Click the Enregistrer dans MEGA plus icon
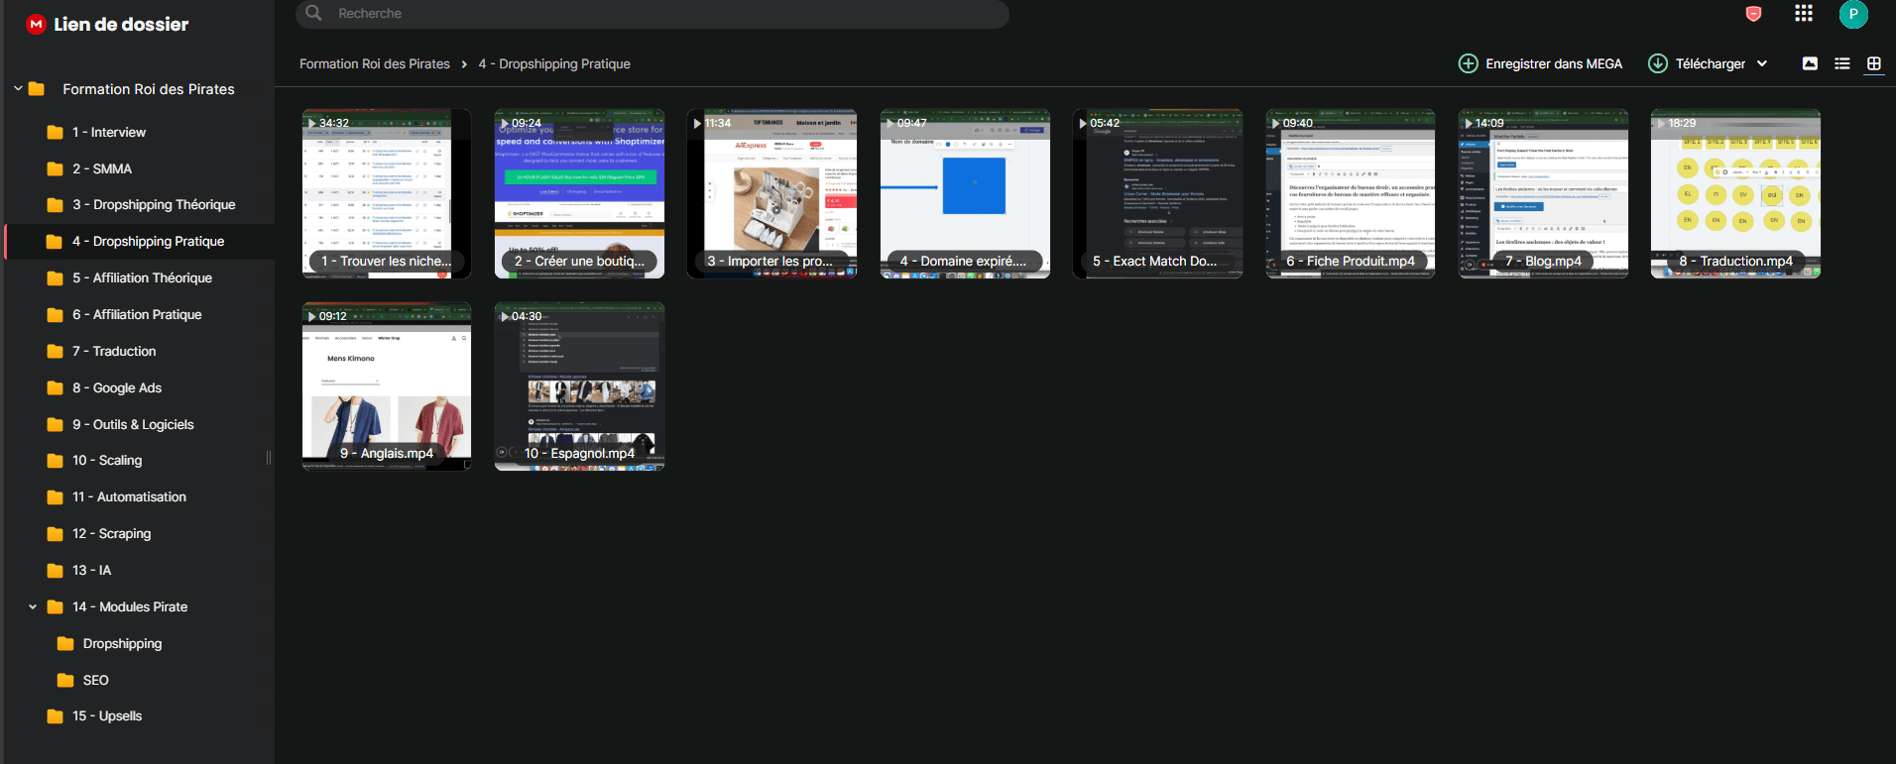This screenshot has width=1896, height=764. click(x=1468, y=63)
